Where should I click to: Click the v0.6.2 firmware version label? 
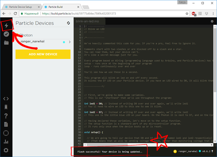point(206,151)
